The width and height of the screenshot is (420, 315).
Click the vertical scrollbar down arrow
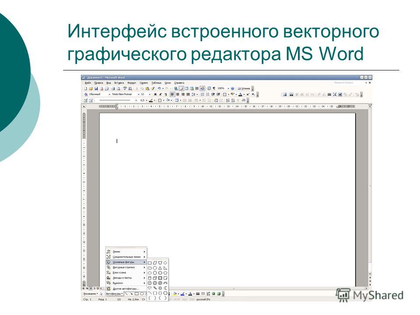click(370, 274)
